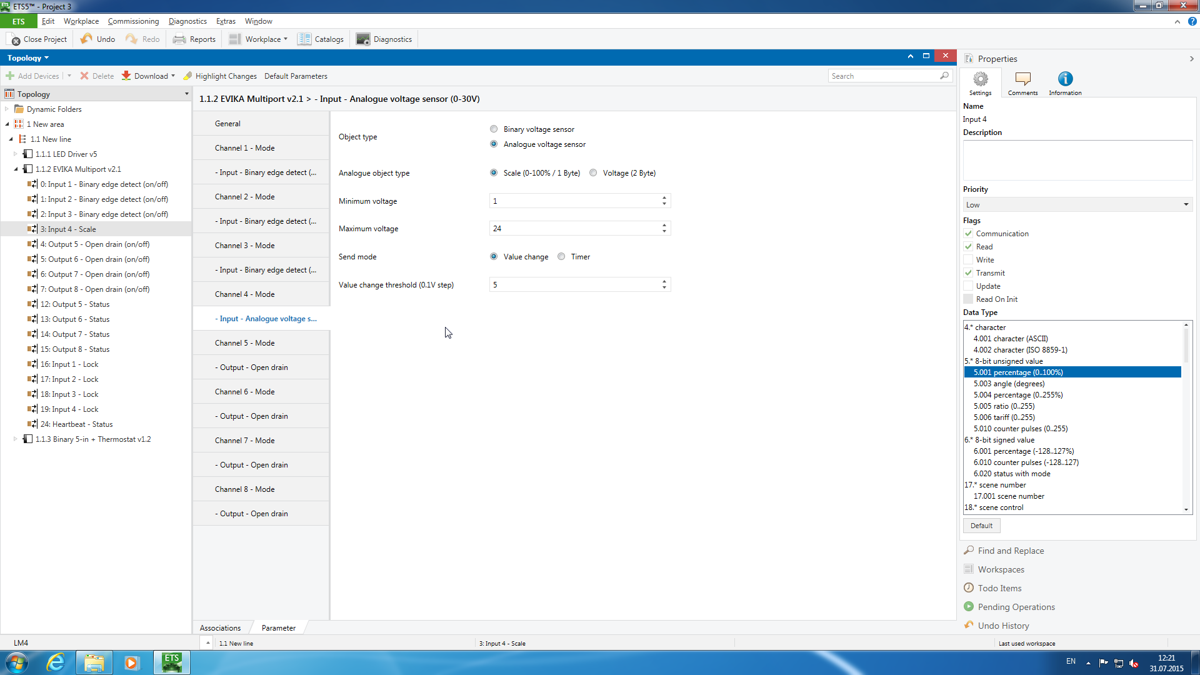Click the Default button under Data Type
This screenshot has width=1200, height=675.
pyautogui.click(x=981, y=526)
